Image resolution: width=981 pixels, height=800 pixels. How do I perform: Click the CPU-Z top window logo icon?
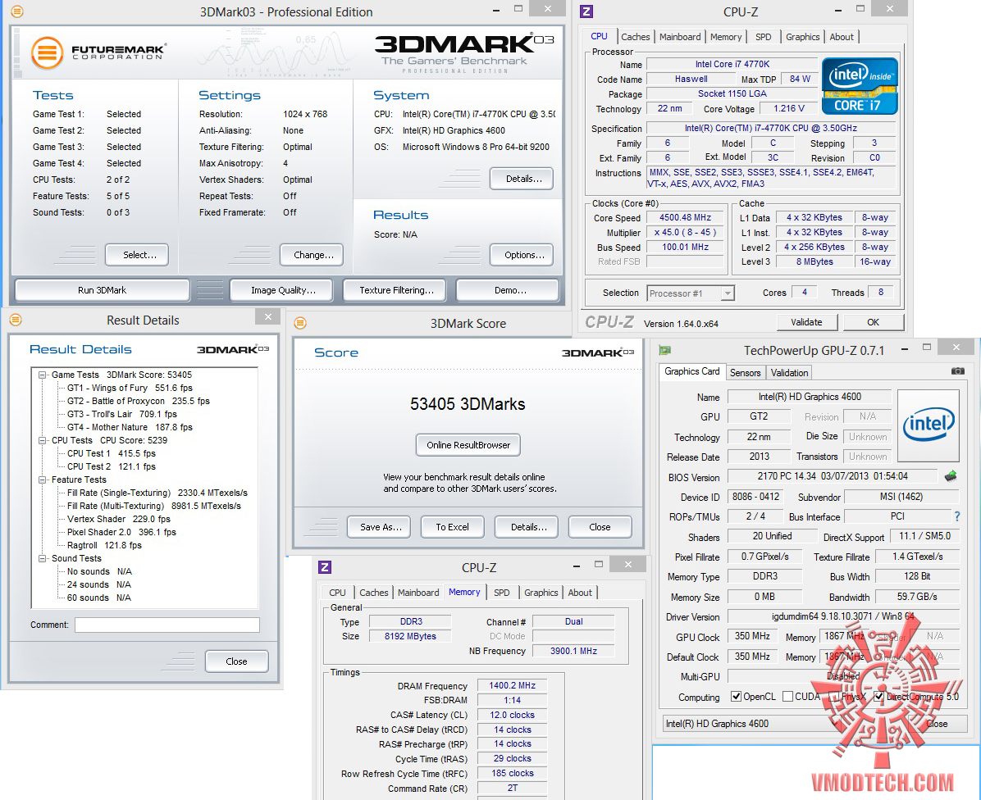586,11
